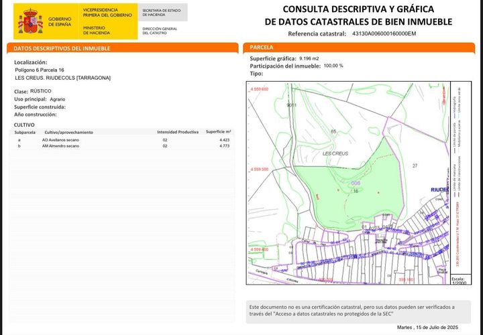Click the 'Superficie m²' column header

(219, 132)
